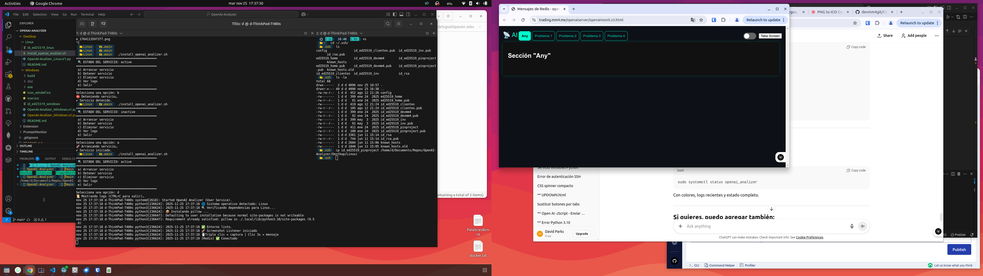Open the Extensions view in activity bar
Screen dimensions: 983x276
pyautogui.click(x=8, y=74)
